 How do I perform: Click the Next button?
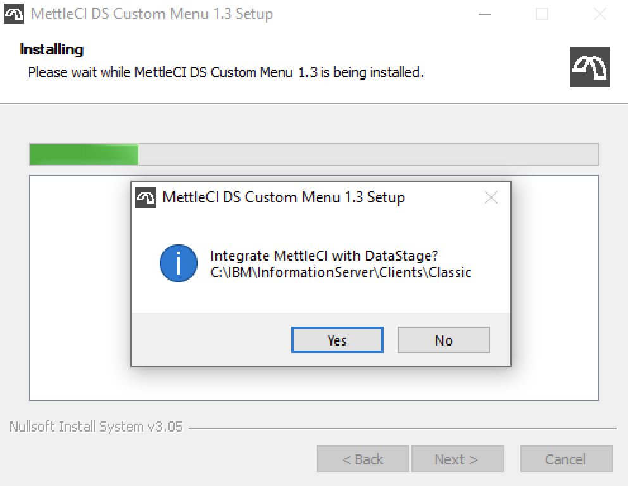pos(457,459)
